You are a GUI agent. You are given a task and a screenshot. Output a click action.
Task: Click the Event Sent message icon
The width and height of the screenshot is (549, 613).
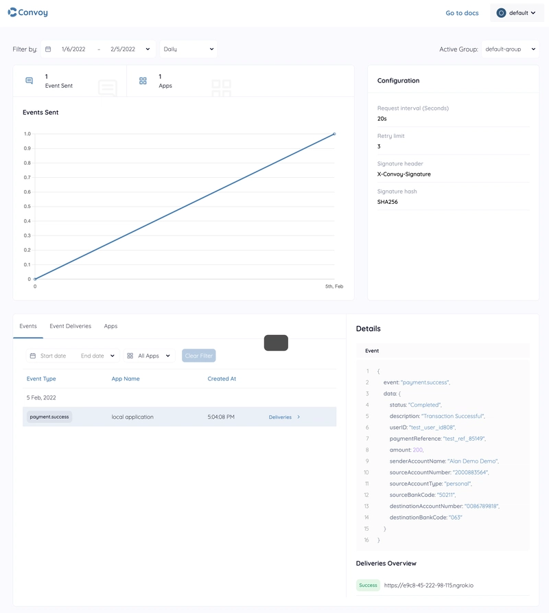29,81
